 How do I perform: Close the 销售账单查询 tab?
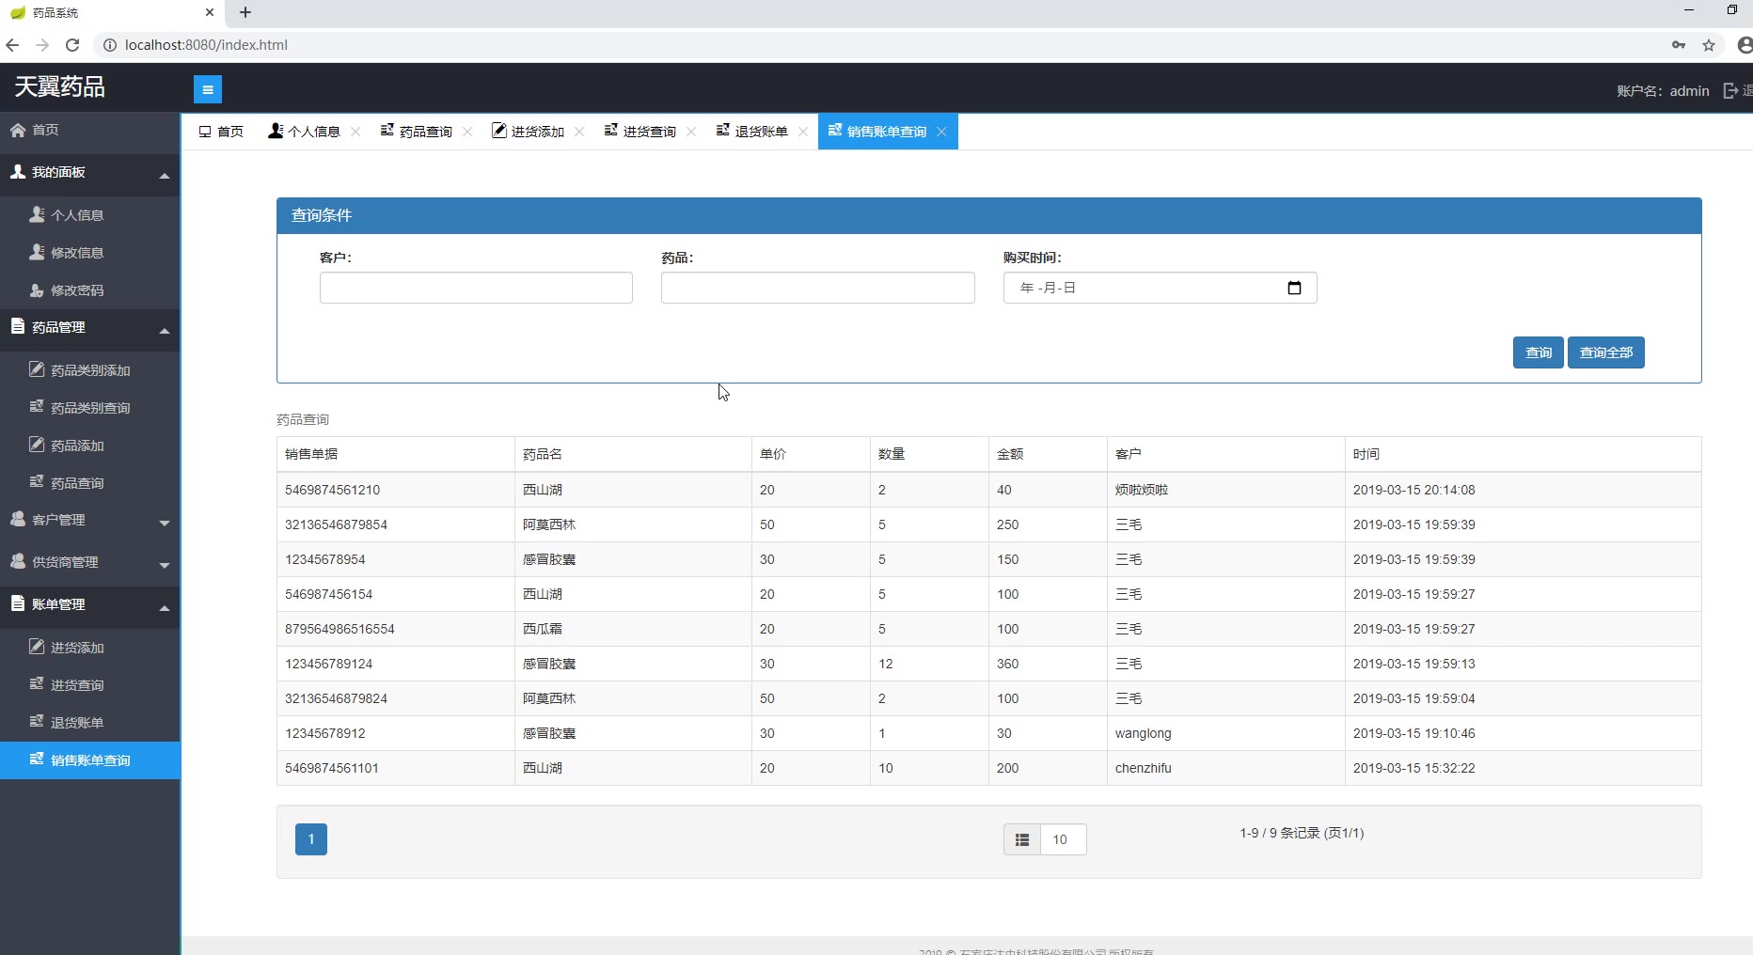[941, 132]
